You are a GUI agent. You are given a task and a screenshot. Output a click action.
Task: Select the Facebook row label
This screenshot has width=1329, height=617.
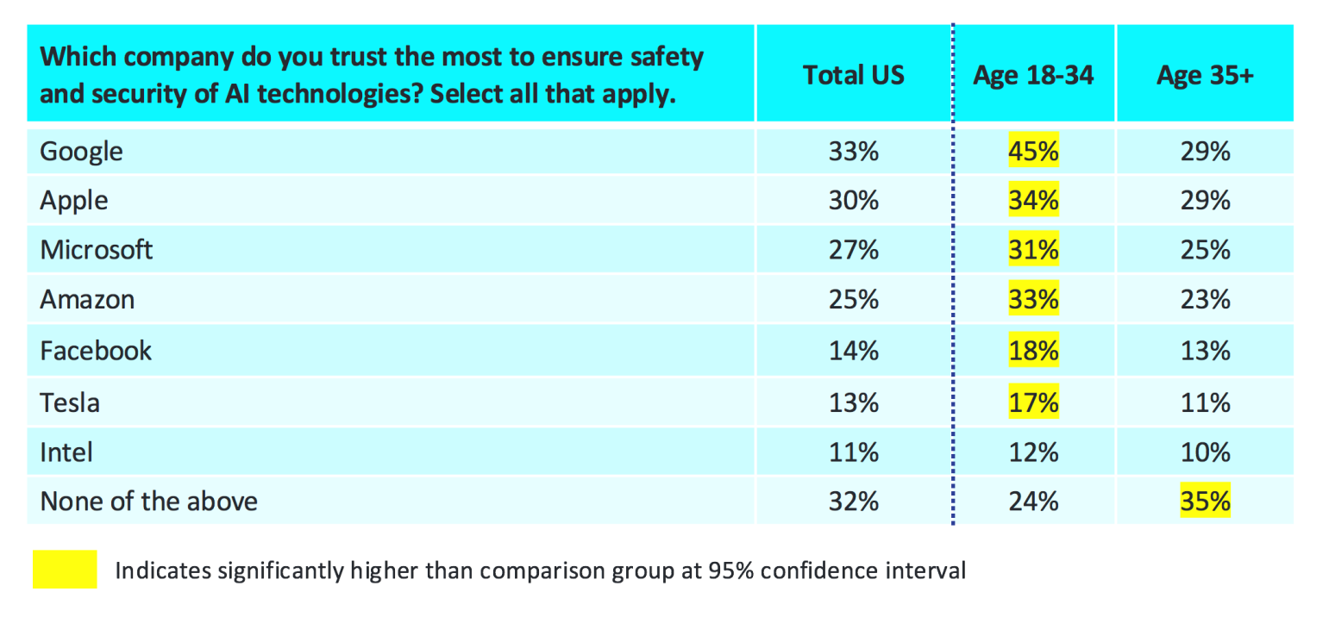pos(95,351)
